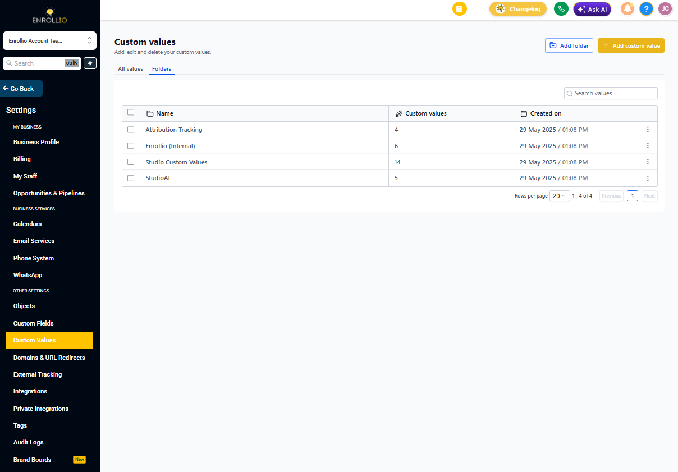Viewport: 678px width, 472px height.
Task: Open the notifications bell icon
Action: point(627,9)
